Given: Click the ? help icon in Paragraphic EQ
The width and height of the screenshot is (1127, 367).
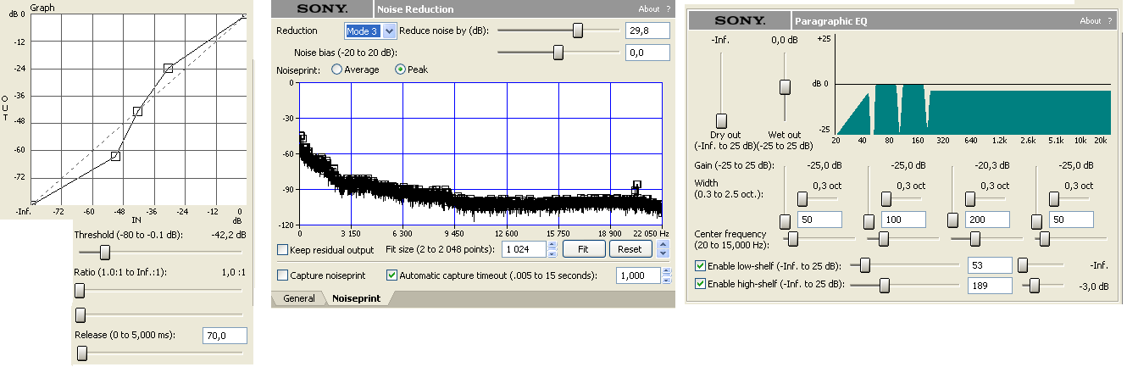Looking at the screenshot, I should [1110, 21].
